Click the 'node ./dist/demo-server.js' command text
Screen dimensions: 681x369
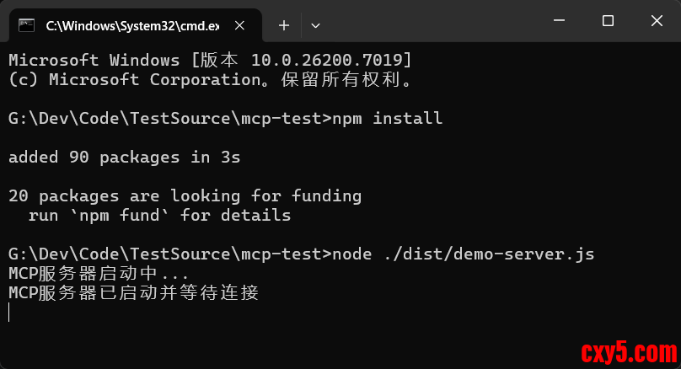(464, 254)
